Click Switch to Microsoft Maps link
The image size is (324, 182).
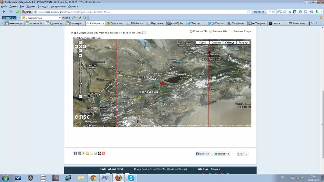pyautogui.click(x=87, y=38)
